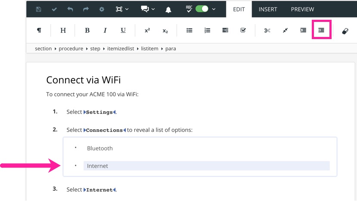Click the Undo arrow icon
357x201 pixels.
(70, 9)
